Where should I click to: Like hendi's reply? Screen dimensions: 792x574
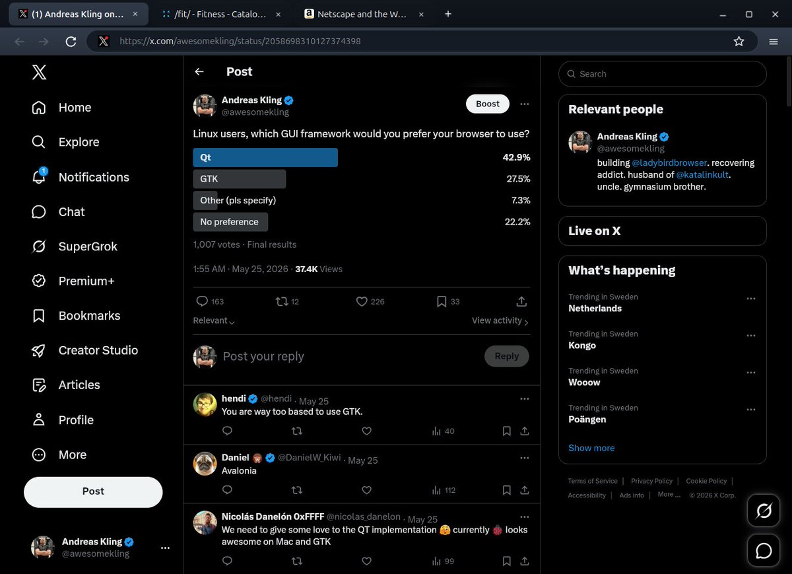tap(367, 431)
